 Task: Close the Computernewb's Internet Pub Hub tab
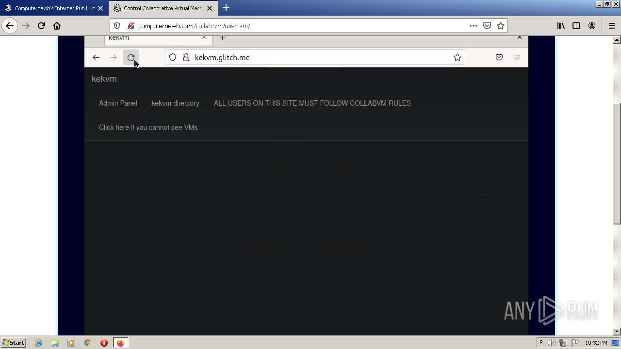(100, 8)
